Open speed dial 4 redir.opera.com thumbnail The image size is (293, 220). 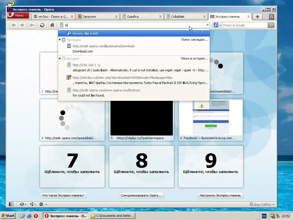(x=72, y=120)
